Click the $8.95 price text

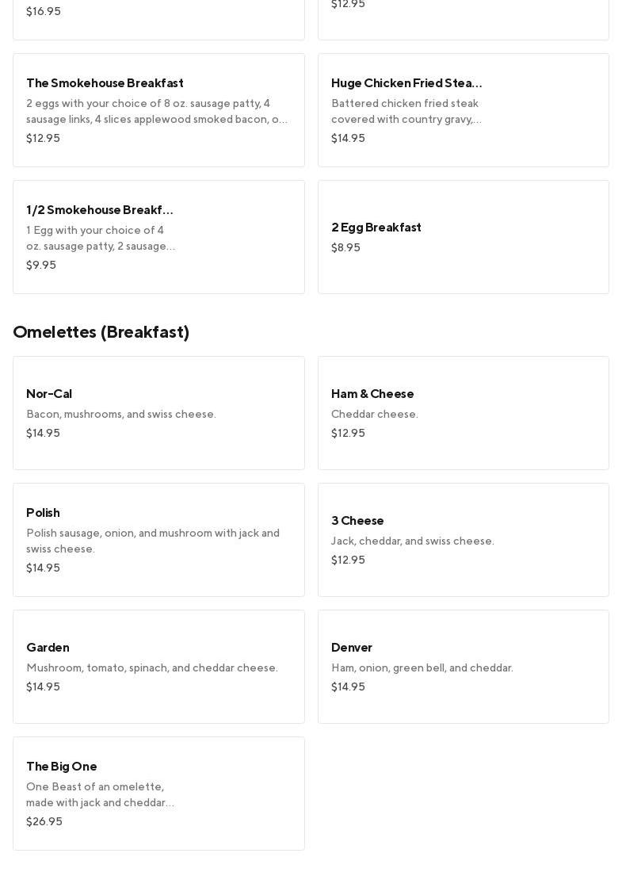(x=345, y=247)
